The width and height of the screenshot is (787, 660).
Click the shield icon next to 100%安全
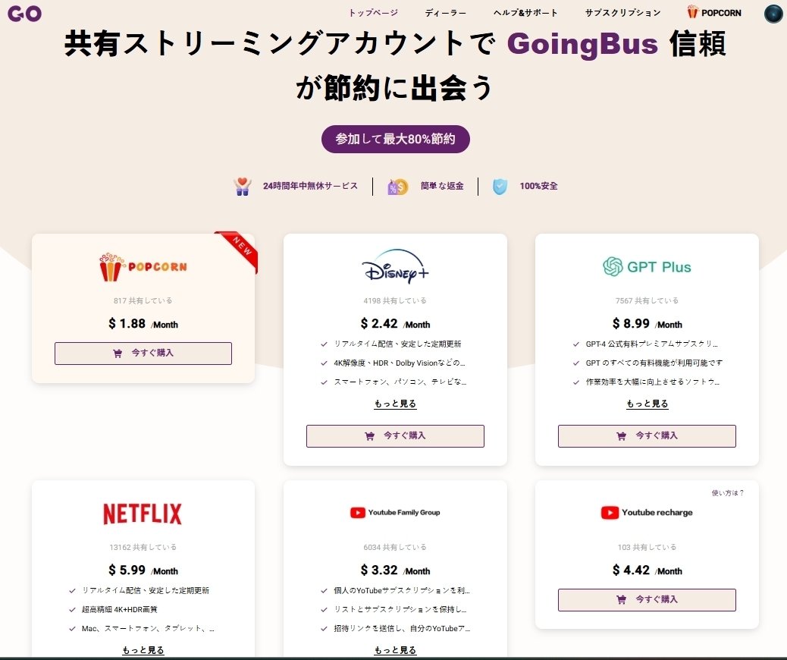[499, 186]
